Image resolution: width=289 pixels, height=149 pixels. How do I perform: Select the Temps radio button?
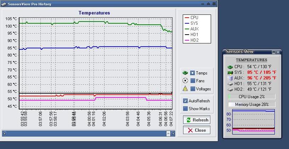click(192, 73)
